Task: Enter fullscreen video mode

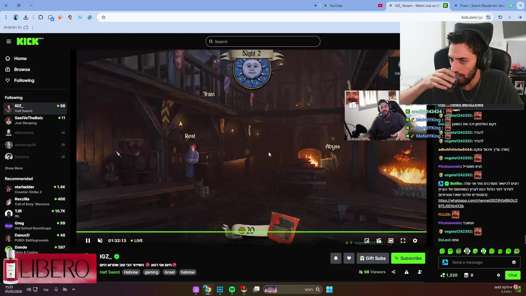Action: click(x=403, y=240)
